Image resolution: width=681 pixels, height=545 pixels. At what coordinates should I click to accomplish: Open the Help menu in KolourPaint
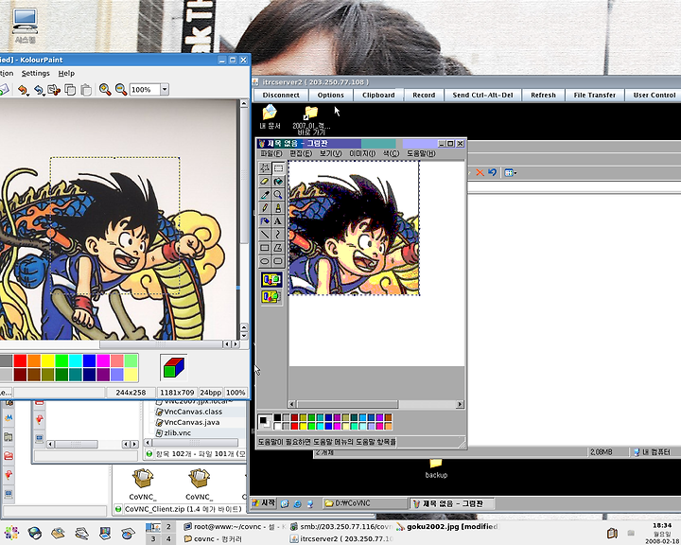coord(66,74)
